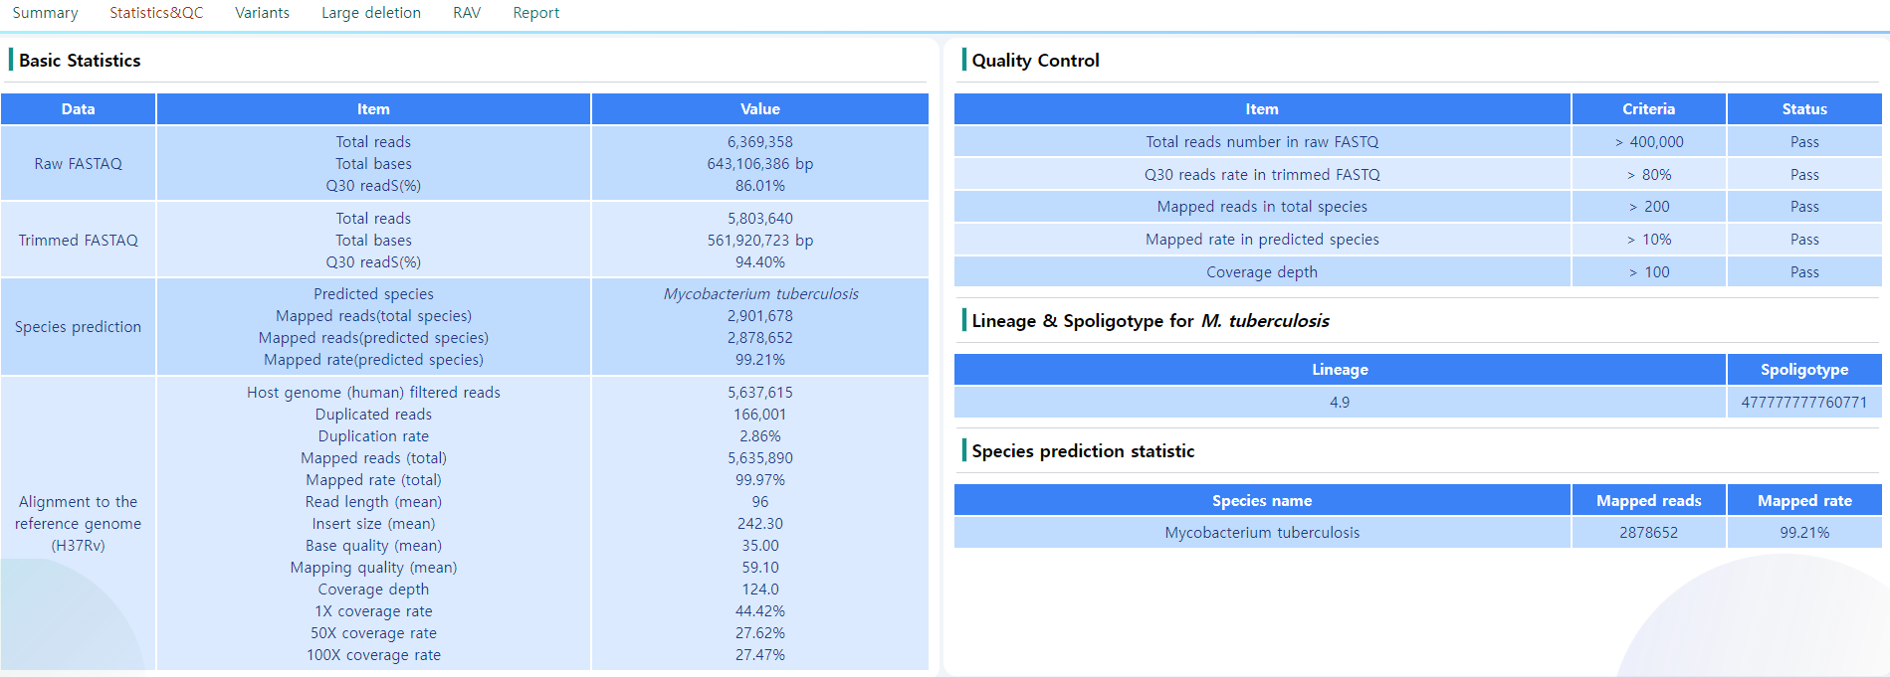
Task: Click the Mapped rate column header
Action: 1804,501
